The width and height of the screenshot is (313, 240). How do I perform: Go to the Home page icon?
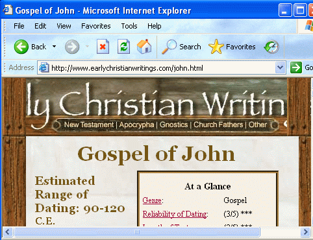coord(144,46)
